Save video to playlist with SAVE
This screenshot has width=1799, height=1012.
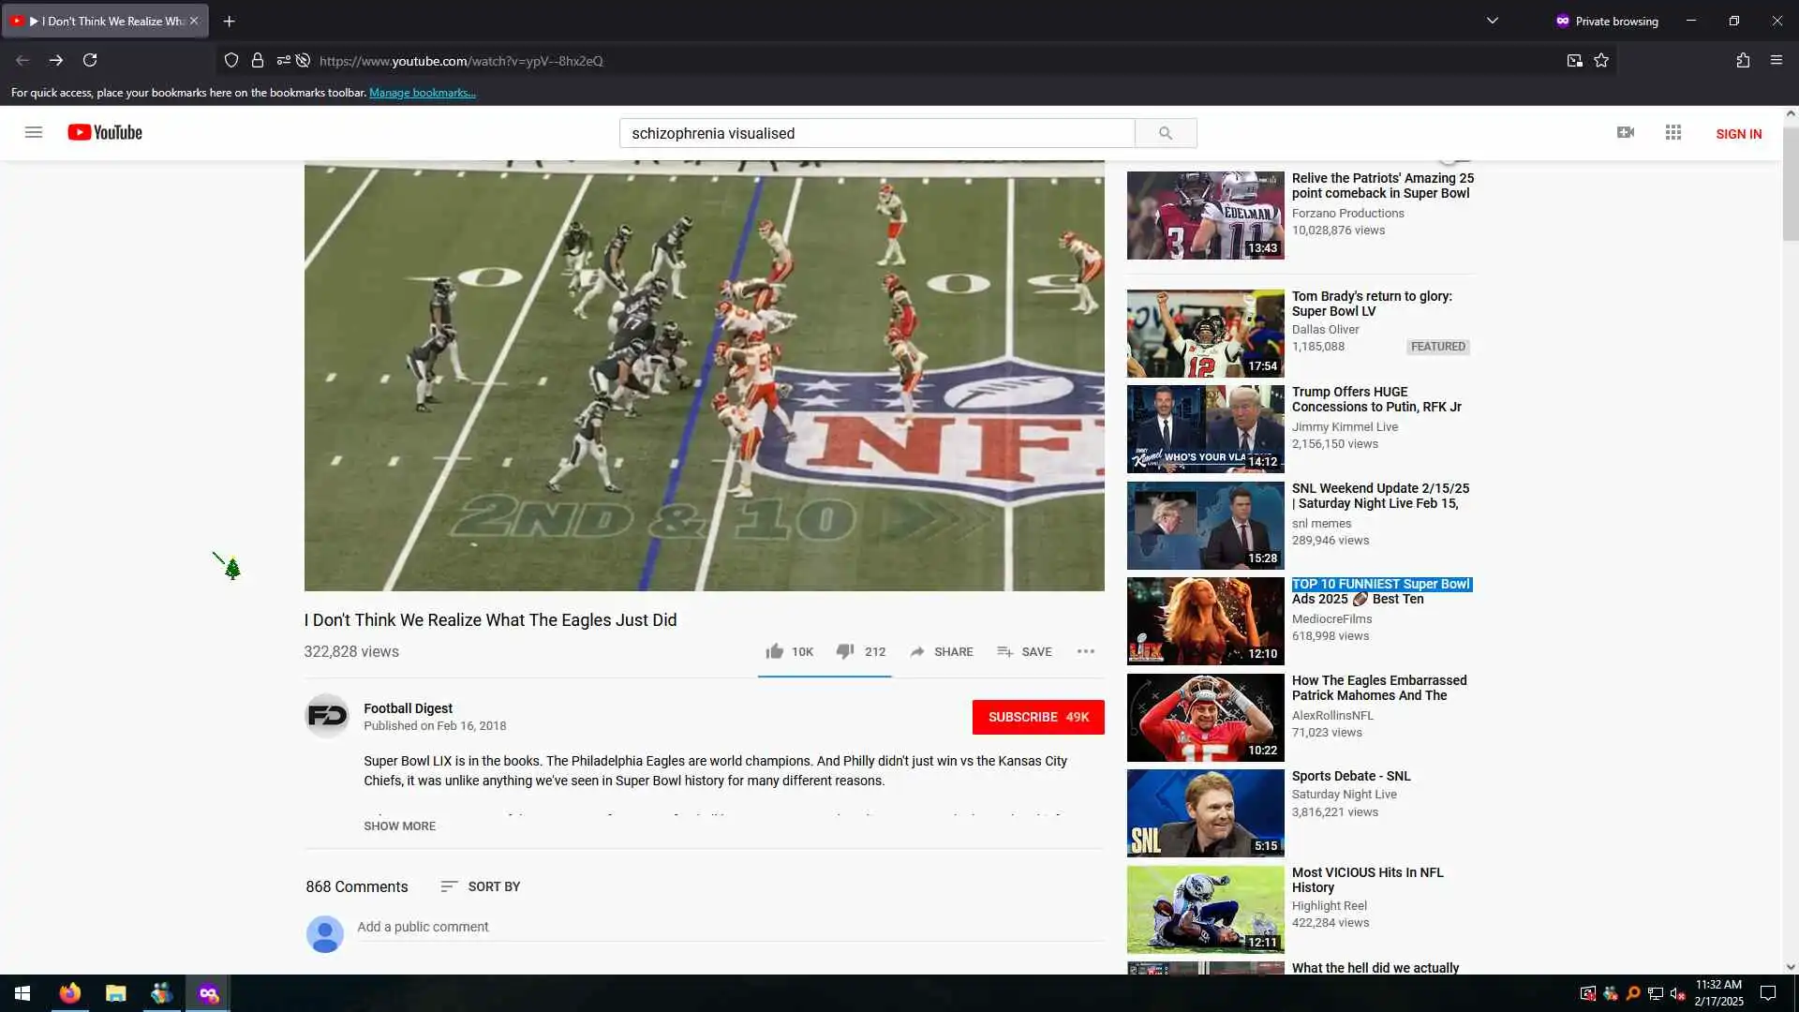point(1025,651)
